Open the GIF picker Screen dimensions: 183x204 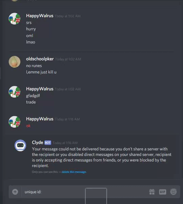(x=163, y=192)
